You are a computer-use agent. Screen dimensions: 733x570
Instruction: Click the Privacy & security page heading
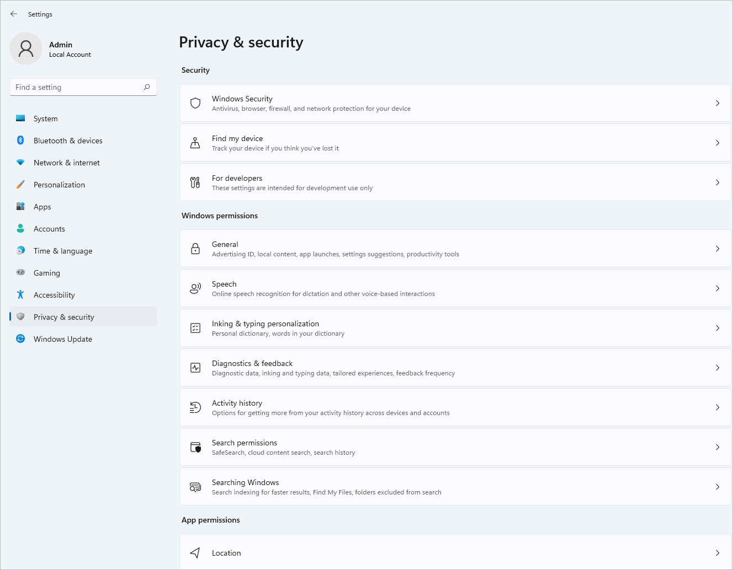[241, 42]
